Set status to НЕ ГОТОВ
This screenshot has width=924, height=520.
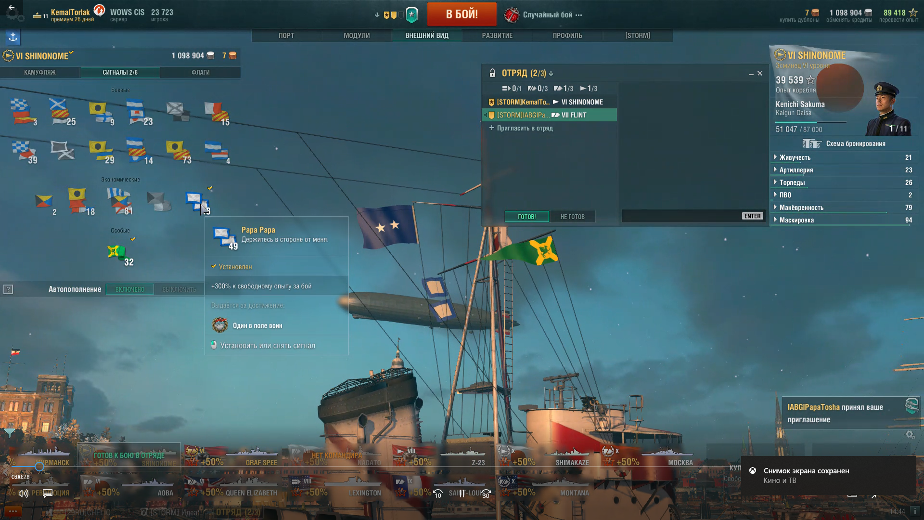click(x=572, y=217)
